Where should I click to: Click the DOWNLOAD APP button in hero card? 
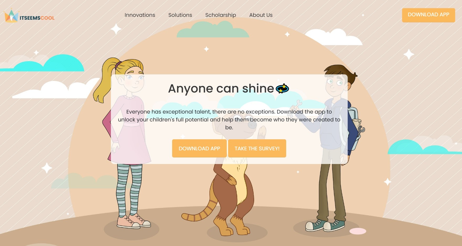(x=199, y=148)
